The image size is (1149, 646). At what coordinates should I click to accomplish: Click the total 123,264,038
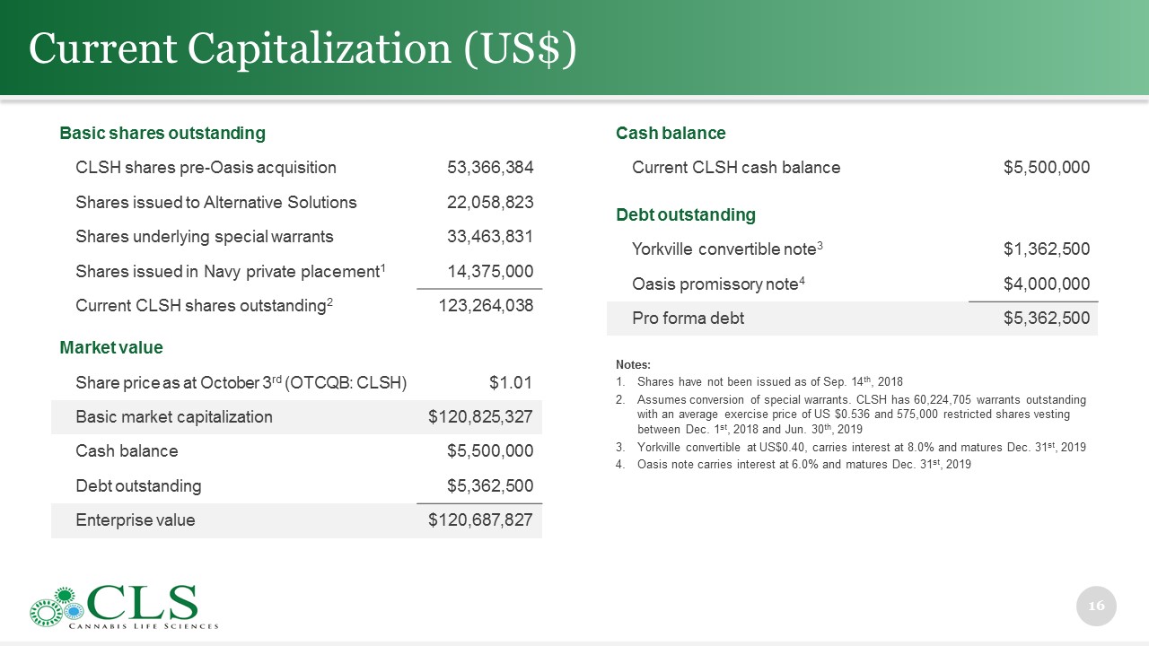pyautogui.click(x=486, y=305)
